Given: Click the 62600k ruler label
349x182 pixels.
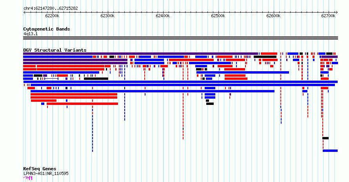Looking at the screenshot, I should pos(273,16).
